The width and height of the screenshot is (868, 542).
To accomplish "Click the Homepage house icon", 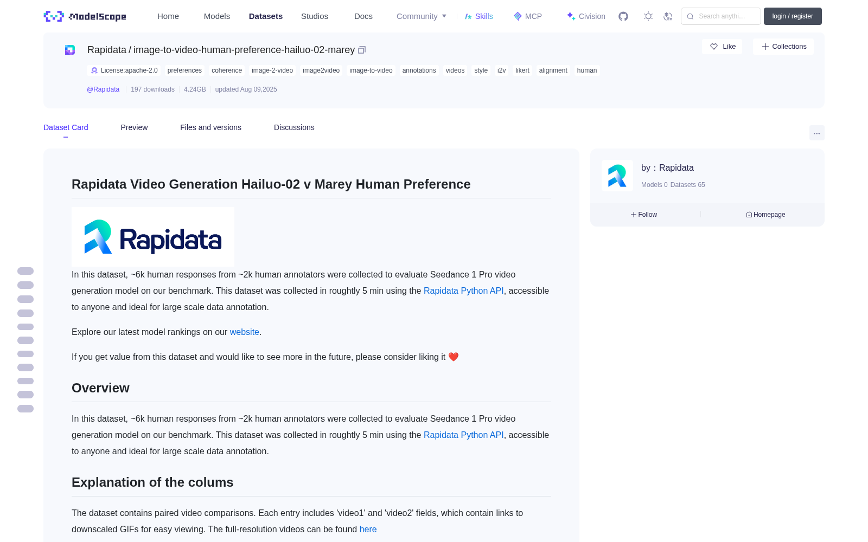I will pyautogui.click(x=749, y=215).
